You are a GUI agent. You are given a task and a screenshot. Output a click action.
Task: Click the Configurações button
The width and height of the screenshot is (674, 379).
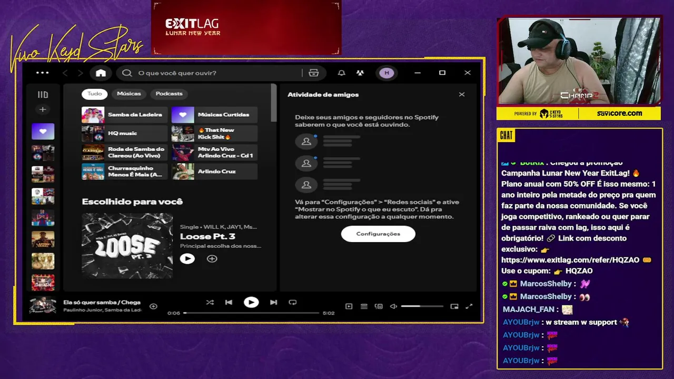tap(378, 234)
